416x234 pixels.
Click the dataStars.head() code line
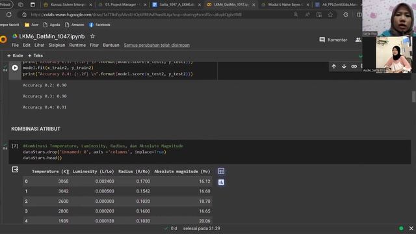pyautogui.click(x=42, y=158)
